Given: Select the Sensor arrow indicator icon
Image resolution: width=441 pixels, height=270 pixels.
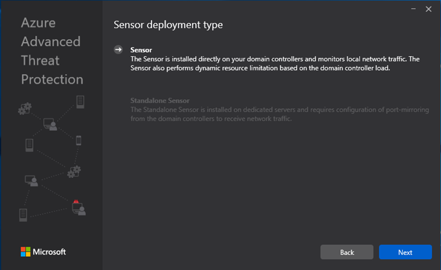Looking at the screenshot, I should tap(118, 50).
